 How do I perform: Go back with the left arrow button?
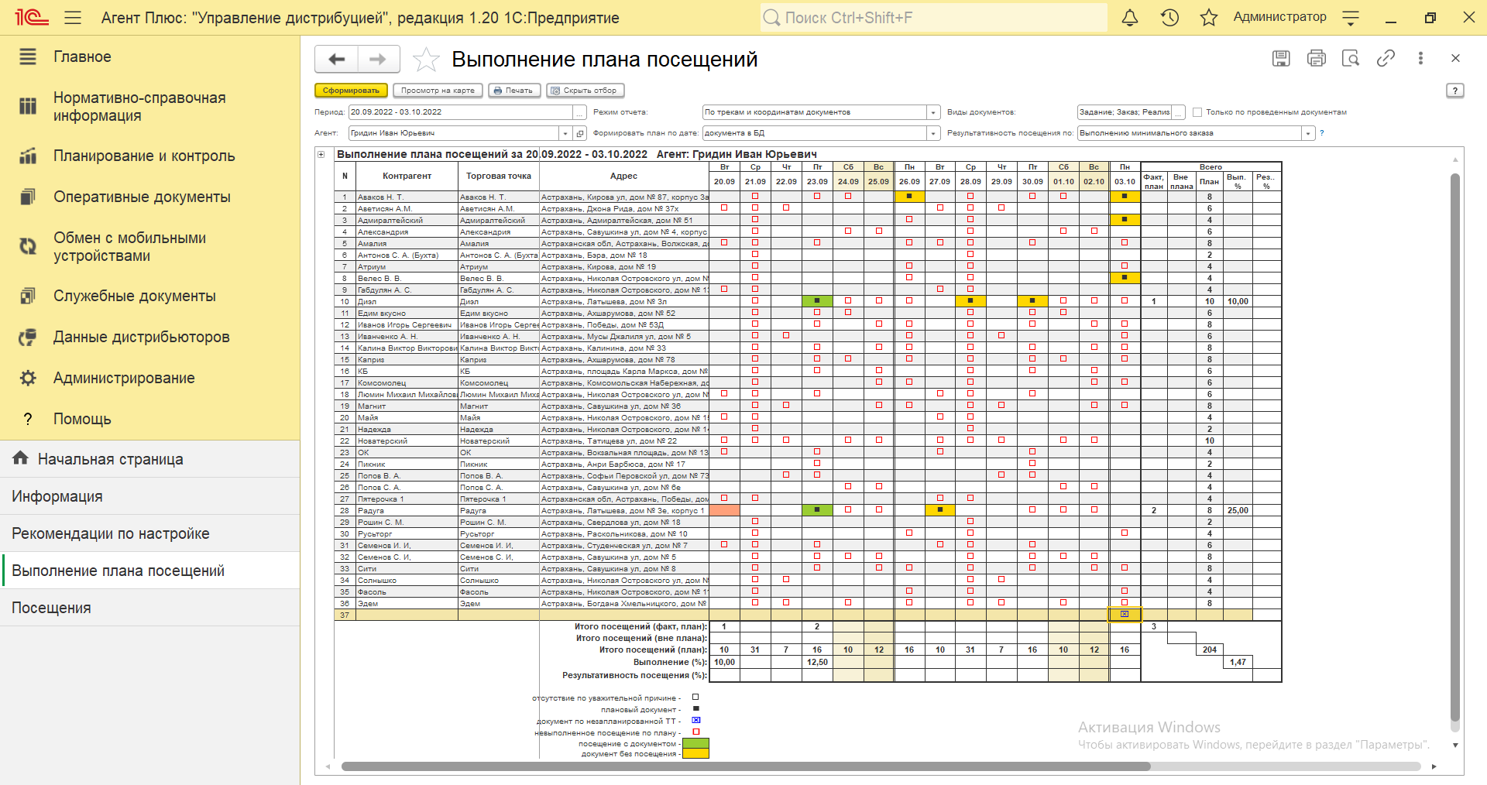(x=337, y=59)
